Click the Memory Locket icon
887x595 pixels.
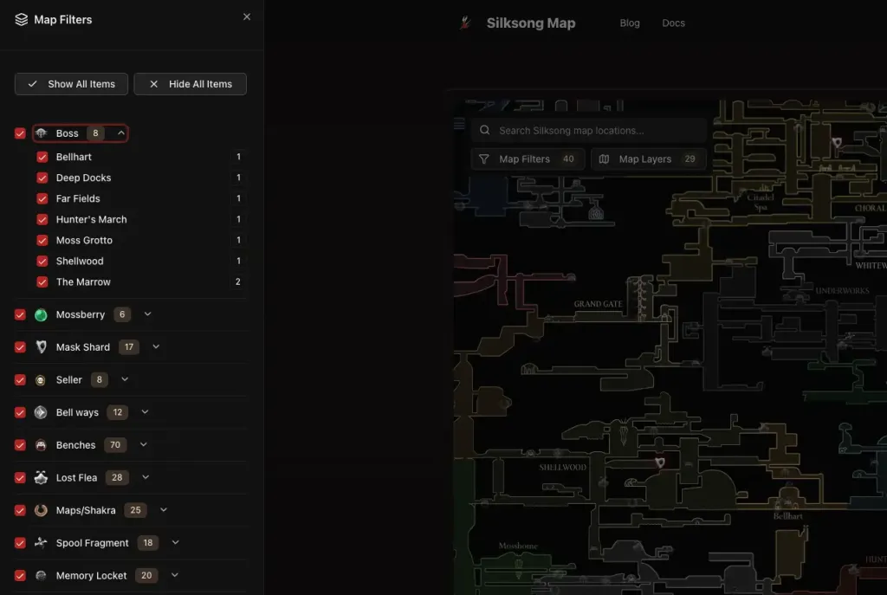pos(41,576)
